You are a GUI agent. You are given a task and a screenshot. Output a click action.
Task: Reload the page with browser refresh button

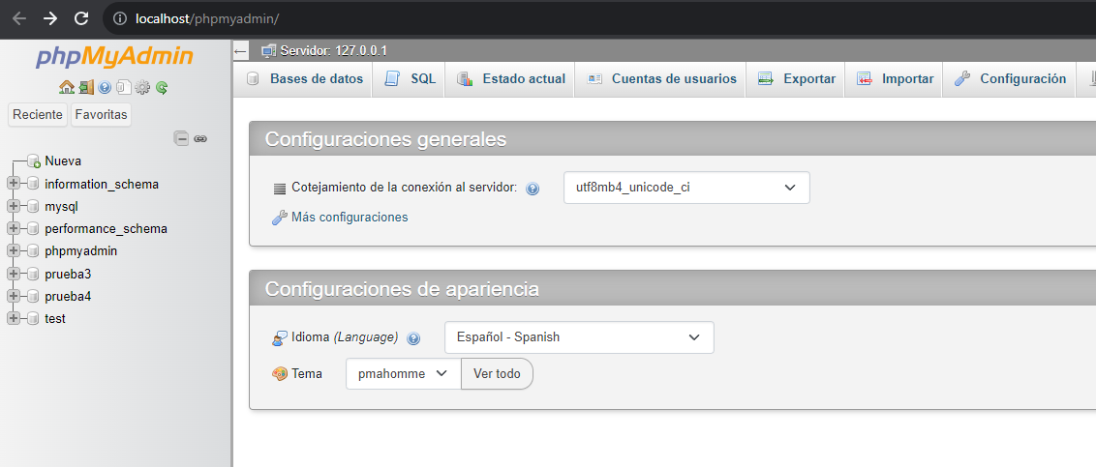81,18
